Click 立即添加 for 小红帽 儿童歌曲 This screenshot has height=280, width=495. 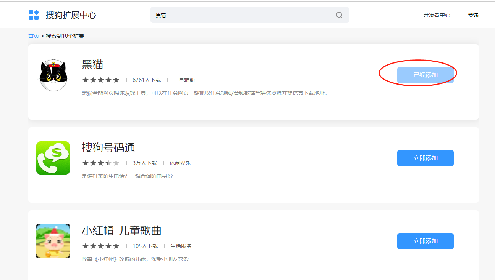425,241
